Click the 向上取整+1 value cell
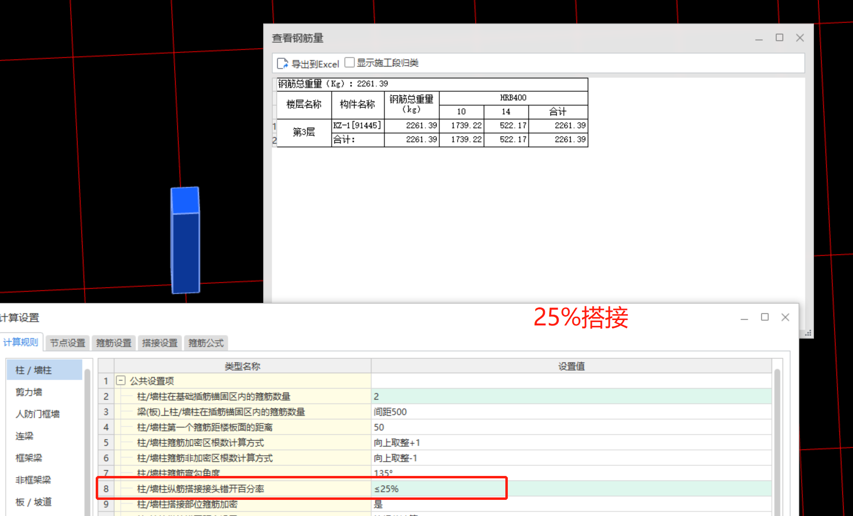The image size is (853, 516). point(571,443)
